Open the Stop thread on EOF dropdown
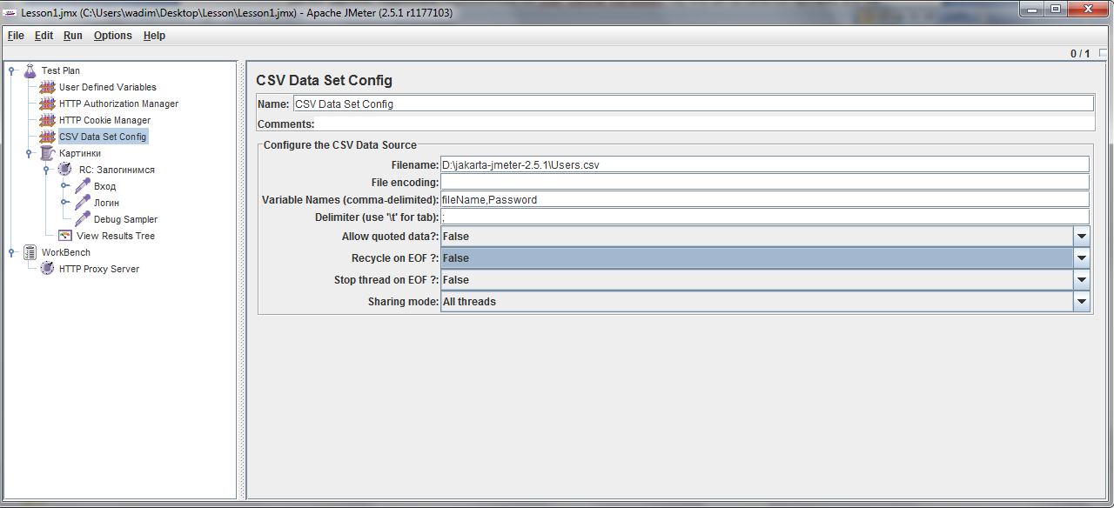The width and height of the screenshot is (1114, 508). pyautogui.click(x=1082, y=280)
